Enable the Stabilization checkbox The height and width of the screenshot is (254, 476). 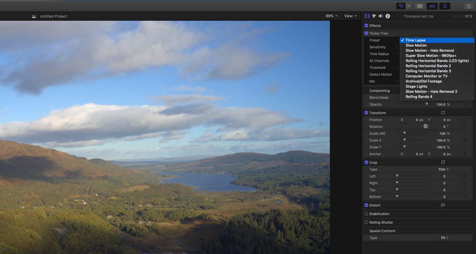click(366, 214)
